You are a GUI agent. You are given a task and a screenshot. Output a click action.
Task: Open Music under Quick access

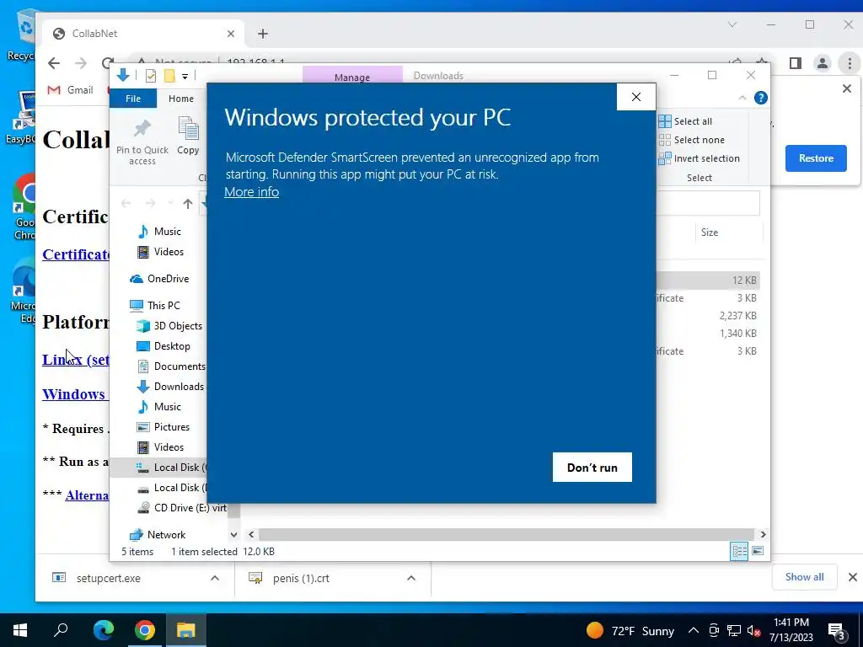click(x=159, y=232)
